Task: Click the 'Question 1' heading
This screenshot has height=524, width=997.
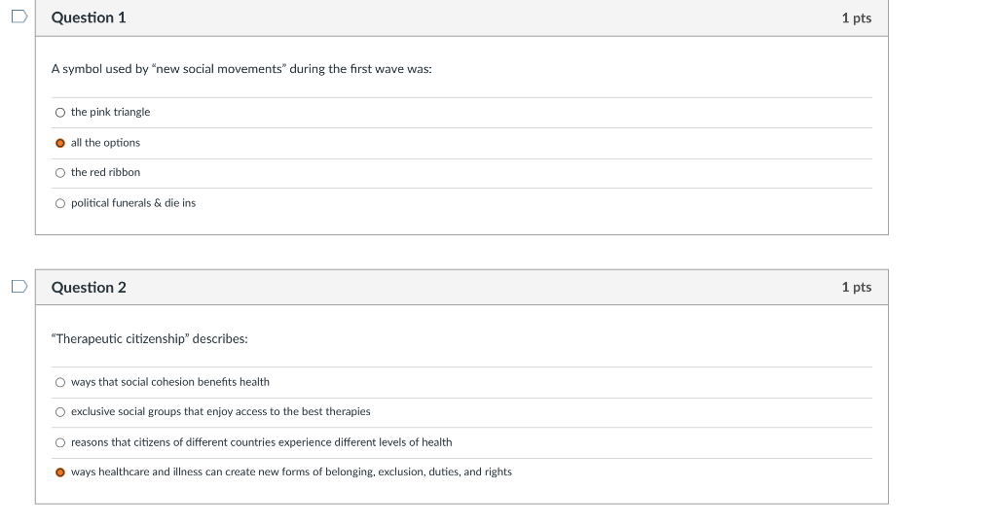Action: point(89,17)
